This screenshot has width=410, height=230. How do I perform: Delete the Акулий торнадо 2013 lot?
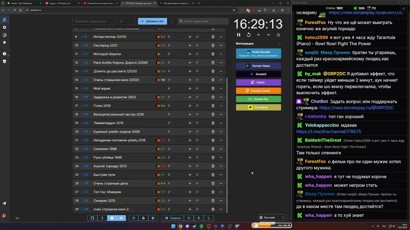213,166
